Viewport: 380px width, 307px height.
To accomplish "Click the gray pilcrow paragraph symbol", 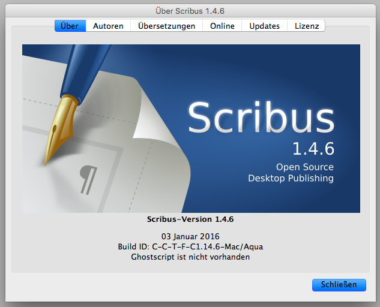I will [88, 179].
